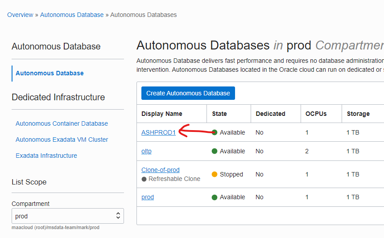Click Create Autonomous Database button
The height and width of the screenshot is (238, 384).
pos(188,93)
